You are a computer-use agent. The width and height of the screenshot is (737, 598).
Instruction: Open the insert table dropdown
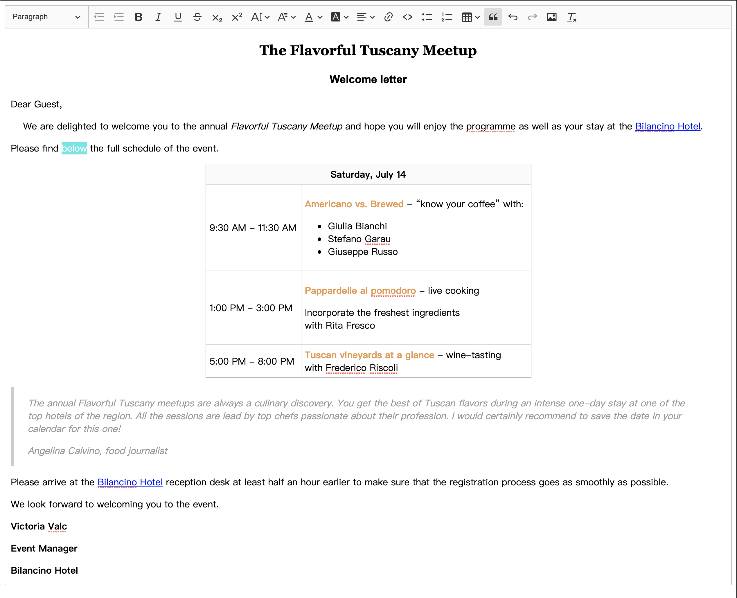tap(471, 17)
